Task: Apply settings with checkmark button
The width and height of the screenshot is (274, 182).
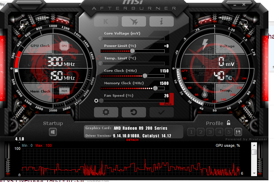Action: click(162, 112)
